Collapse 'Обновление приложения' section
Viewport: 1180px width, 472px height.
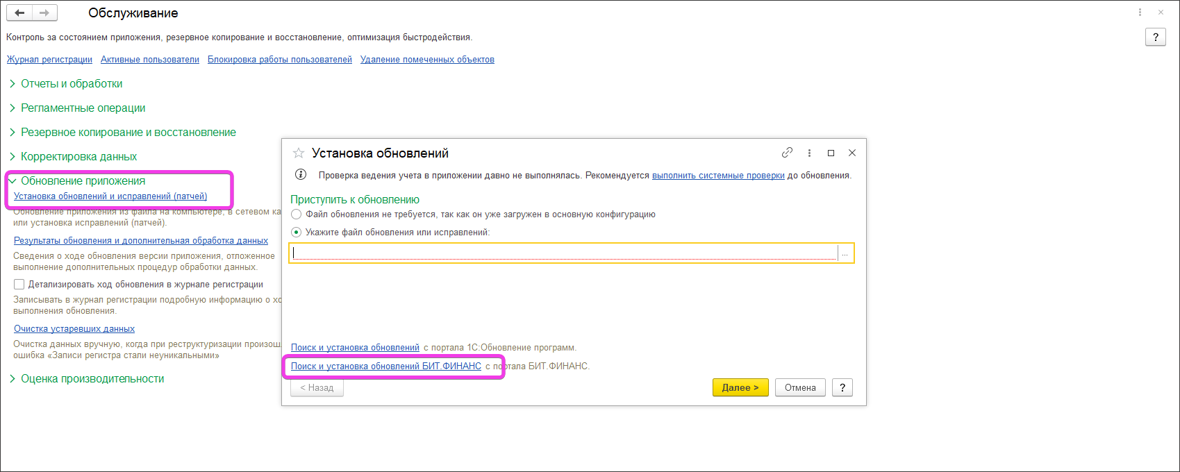13,181
